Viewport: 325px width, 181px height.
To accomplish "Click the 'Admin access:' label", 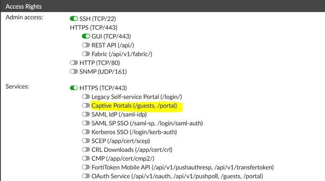I will (24, 17).
